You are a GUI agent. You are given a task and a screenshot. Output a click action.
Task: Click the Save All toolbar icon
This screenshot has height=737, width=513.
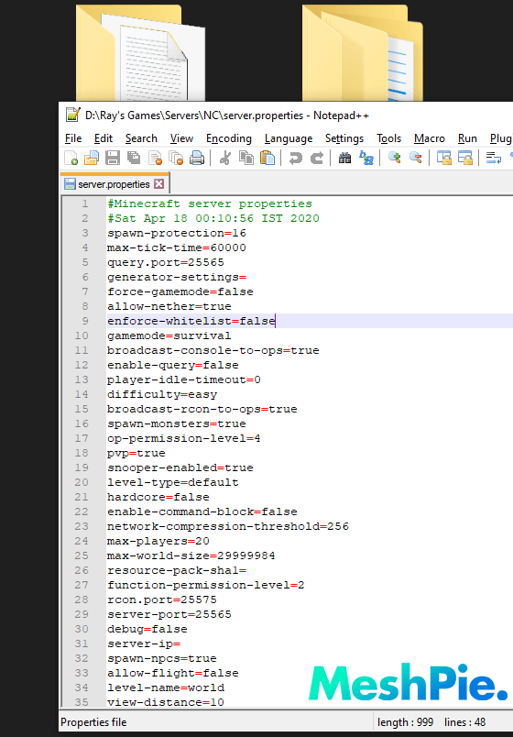(134, 158)
